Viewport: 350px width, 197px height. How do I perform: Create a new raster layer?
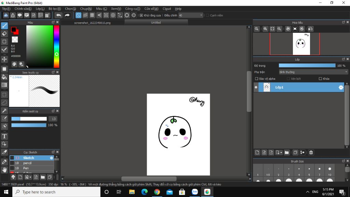tap(257, 153)
